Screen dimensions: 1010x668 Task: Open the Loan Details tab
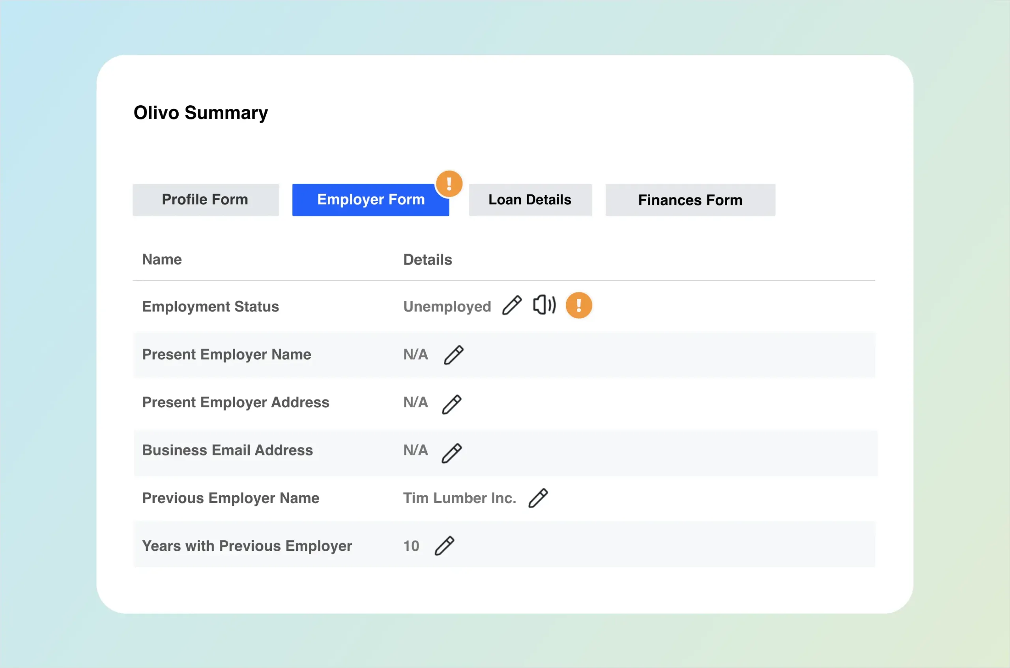click(x=530, y=200)
